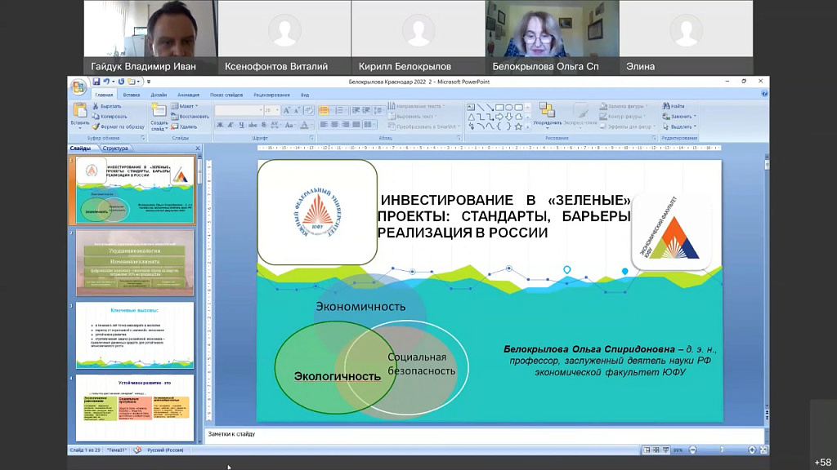Zoom out with the minus button
Screen dimensions: 837x470
693,450
